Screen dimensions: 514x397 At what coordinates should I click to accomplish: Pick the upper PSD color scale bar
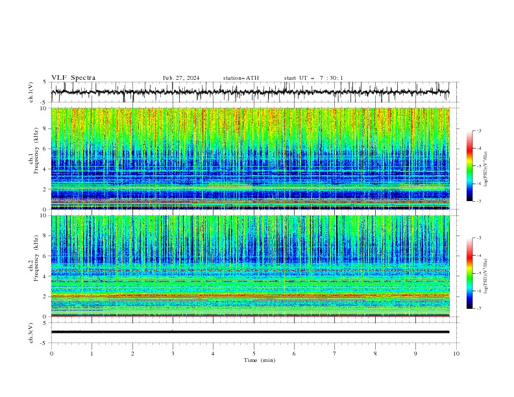point(469,166)
